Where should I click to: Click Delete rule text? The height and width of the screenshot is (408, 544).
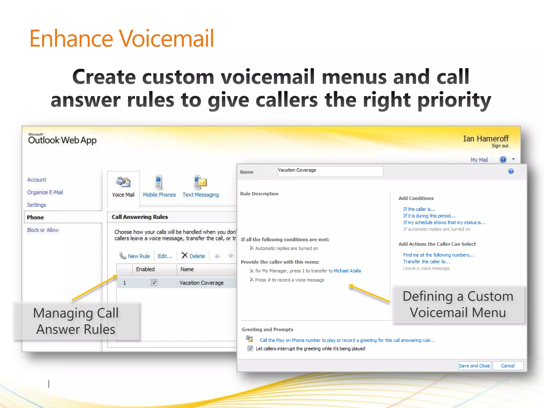197,256
